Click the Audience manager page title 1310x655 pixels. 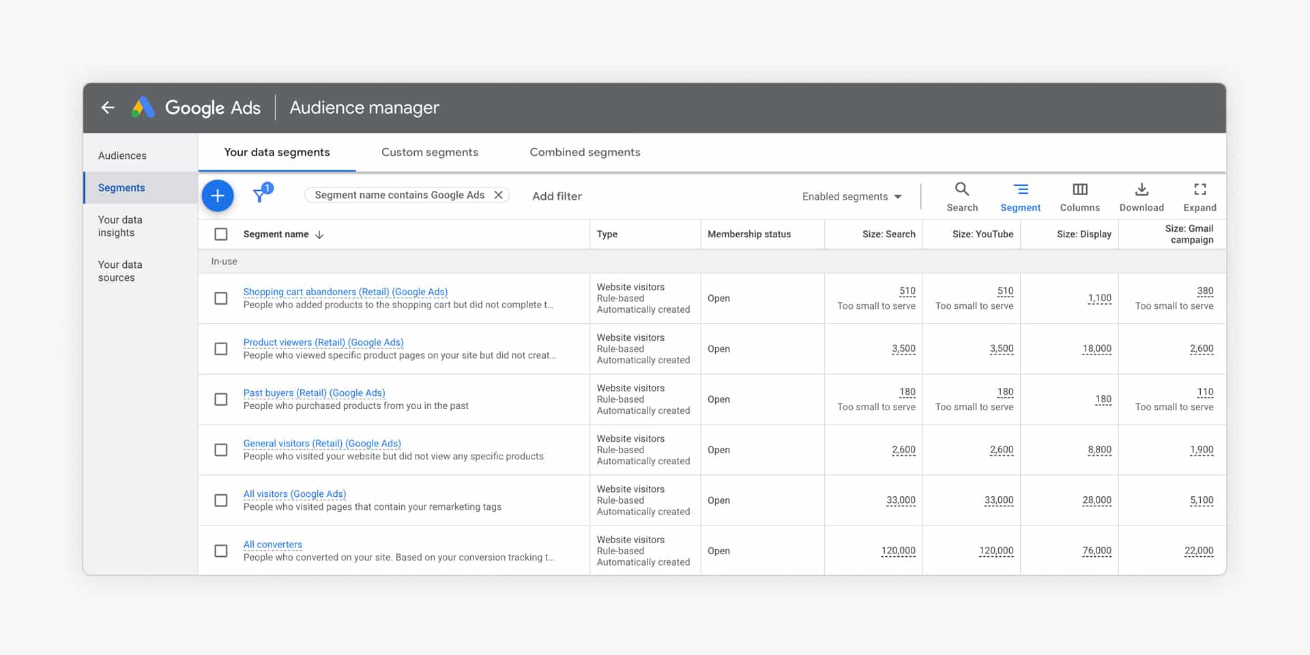[364, 108]
